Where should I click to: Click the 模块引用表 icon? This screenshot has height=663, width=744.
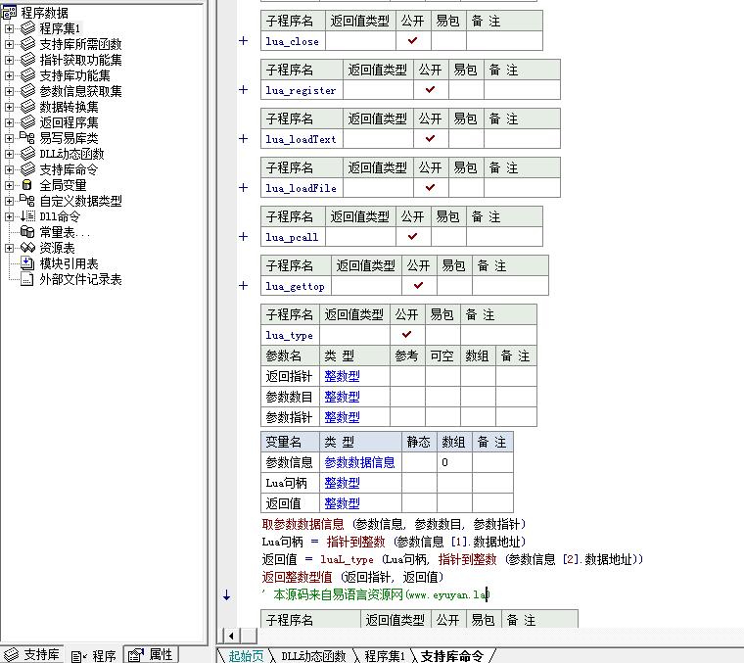click(27, 262)
